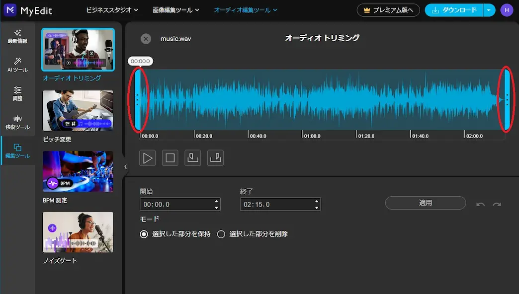Click the redo arrow icon
The image size is (519, 294).
click(x=496, y=205)
